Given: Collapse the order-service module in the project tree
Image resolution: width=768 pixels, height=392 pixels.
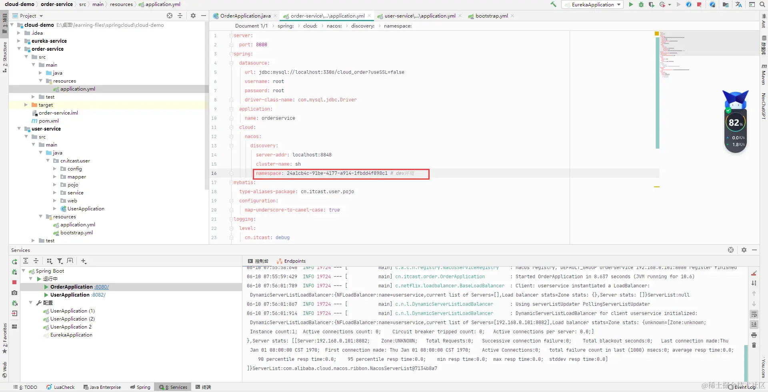Looking at the screenshot, I should coord(19,49).
